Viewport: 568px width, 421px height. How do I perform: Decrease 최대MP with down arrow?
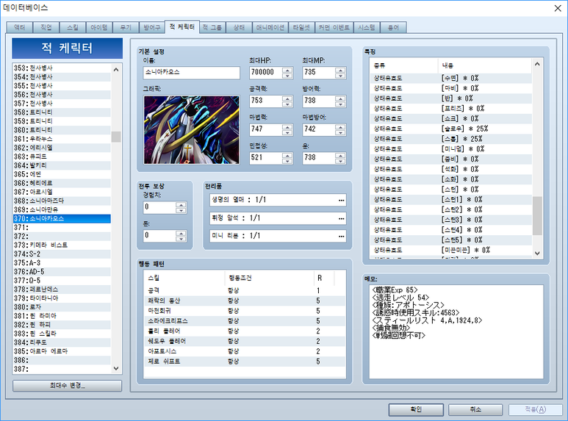pos(340,76)
